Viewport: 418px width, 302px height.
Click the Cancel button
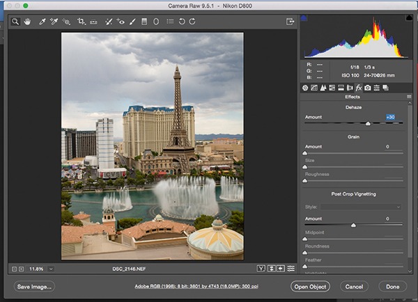tap(354, 287)
